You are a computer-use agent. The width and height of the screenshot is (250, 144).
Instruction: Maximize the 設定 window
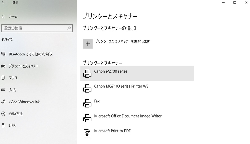click(235, 2)
